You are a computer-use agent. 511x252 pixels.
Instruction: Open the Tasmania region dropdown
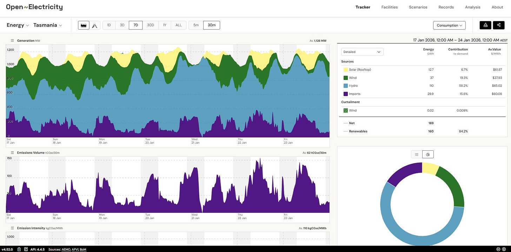pyautogui.click(x=48, y=25)
